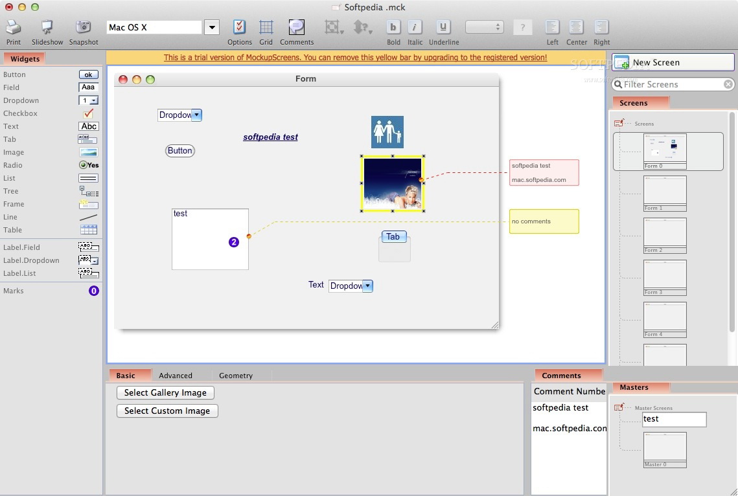Open the Mac OS X skin dropdown
Image resolution: width=738 pixels, height=496 pixels.
(x=212, y=27)
